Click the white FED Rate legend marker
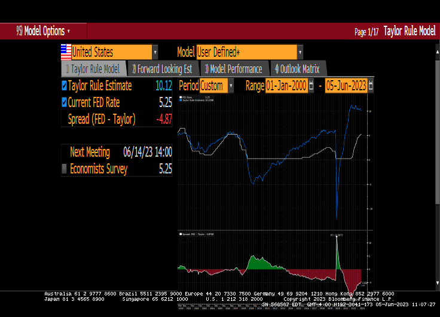This screenshot has width=440, height=317. [181, 96]
